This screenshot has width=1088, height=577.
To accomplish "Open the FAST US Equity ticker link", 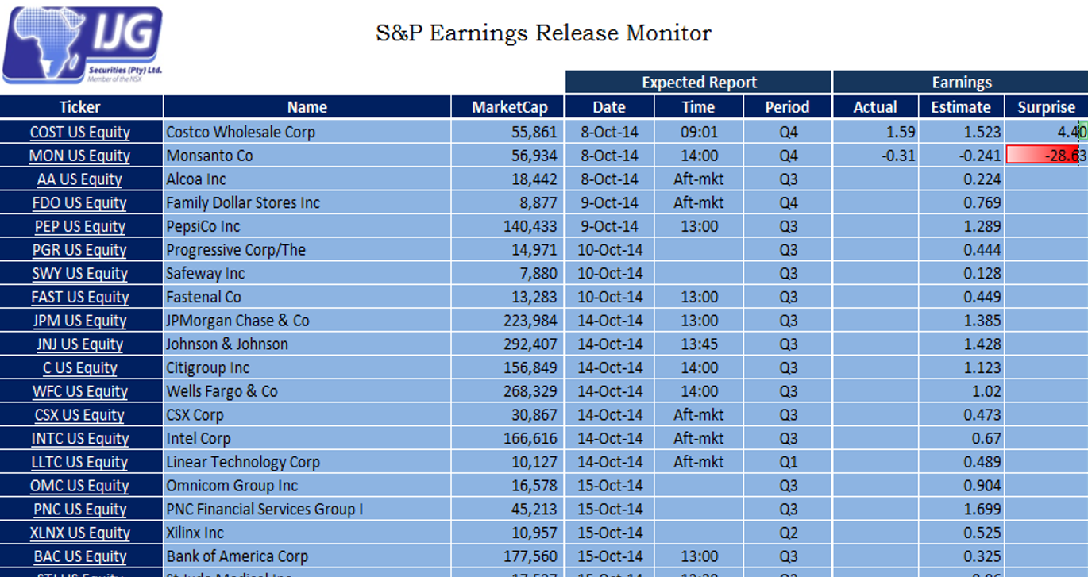I will [x=80, y=297].
